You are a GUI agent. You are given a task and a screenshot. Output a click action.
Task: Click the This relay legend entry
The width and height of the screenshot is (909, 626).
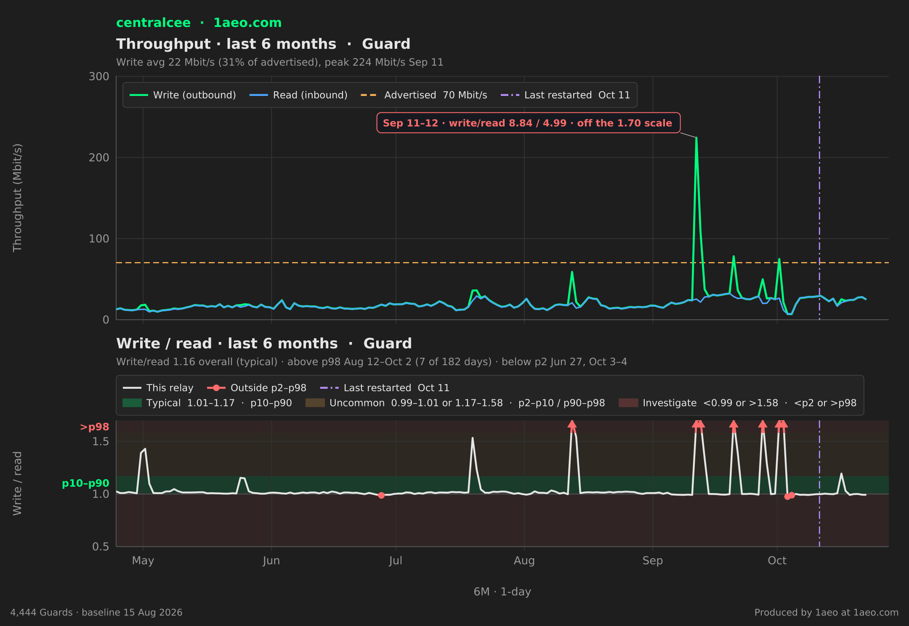[x=158, y=388]
